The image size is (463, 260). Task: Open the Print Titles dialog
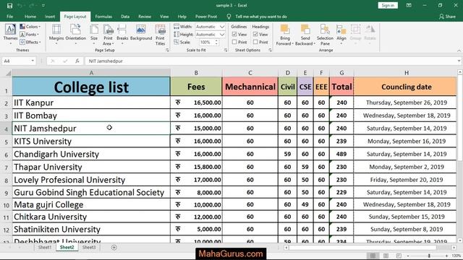[160, 35]
